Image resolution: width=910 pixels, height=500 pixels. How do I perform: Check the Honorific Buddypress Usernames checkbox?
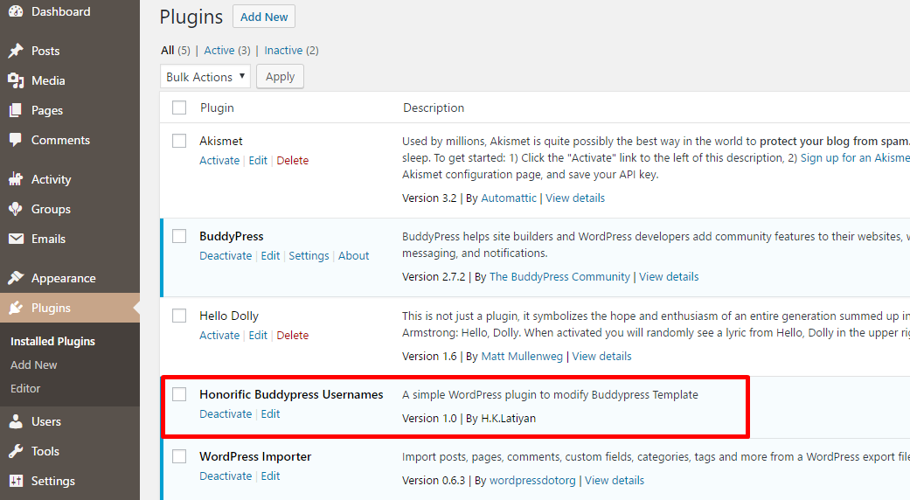tap(179, 394)
